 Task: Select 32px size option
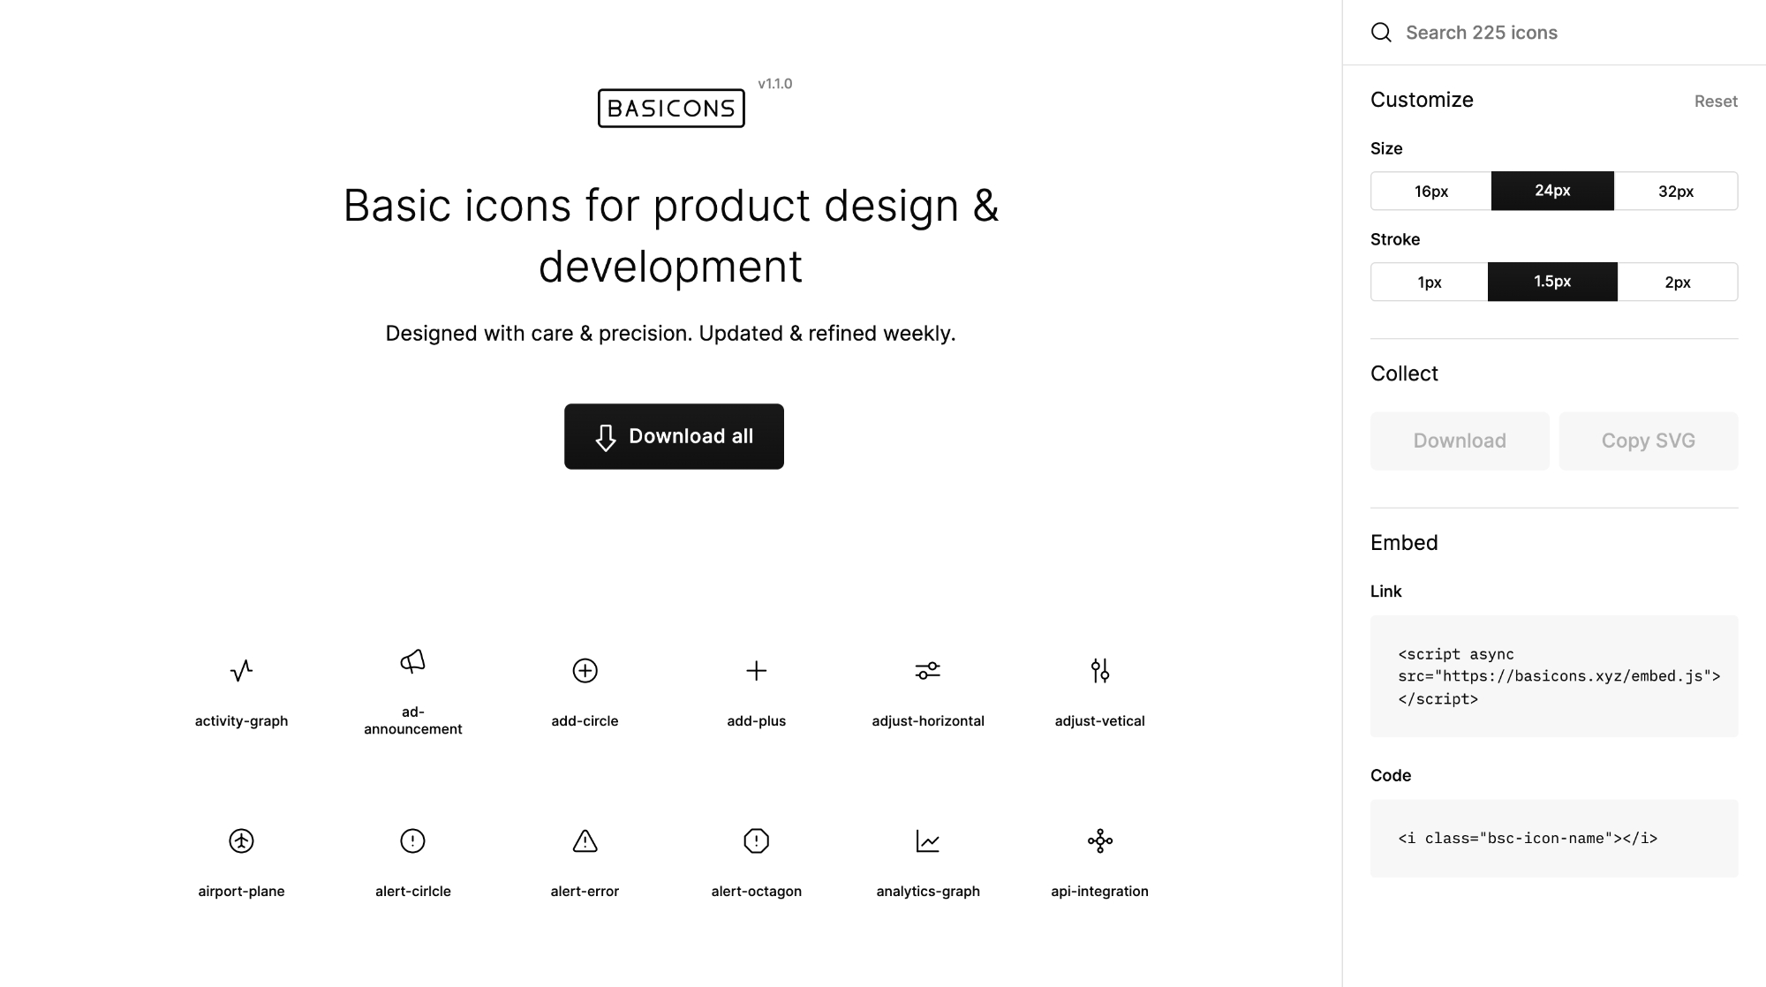pos(1676,191)
